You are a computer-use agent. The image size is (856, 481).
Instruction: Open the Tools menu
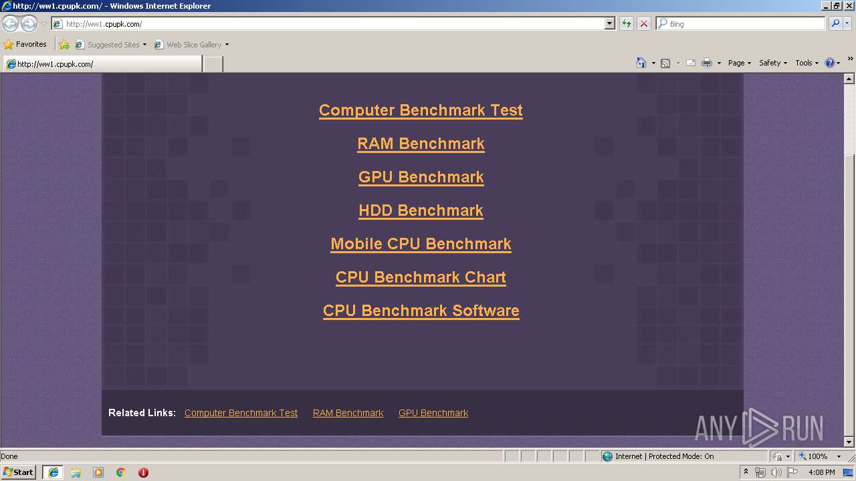click(807, 63)
